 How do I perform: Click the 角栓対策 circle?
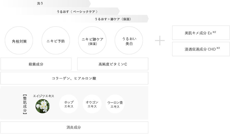click(x=19, y=41)
